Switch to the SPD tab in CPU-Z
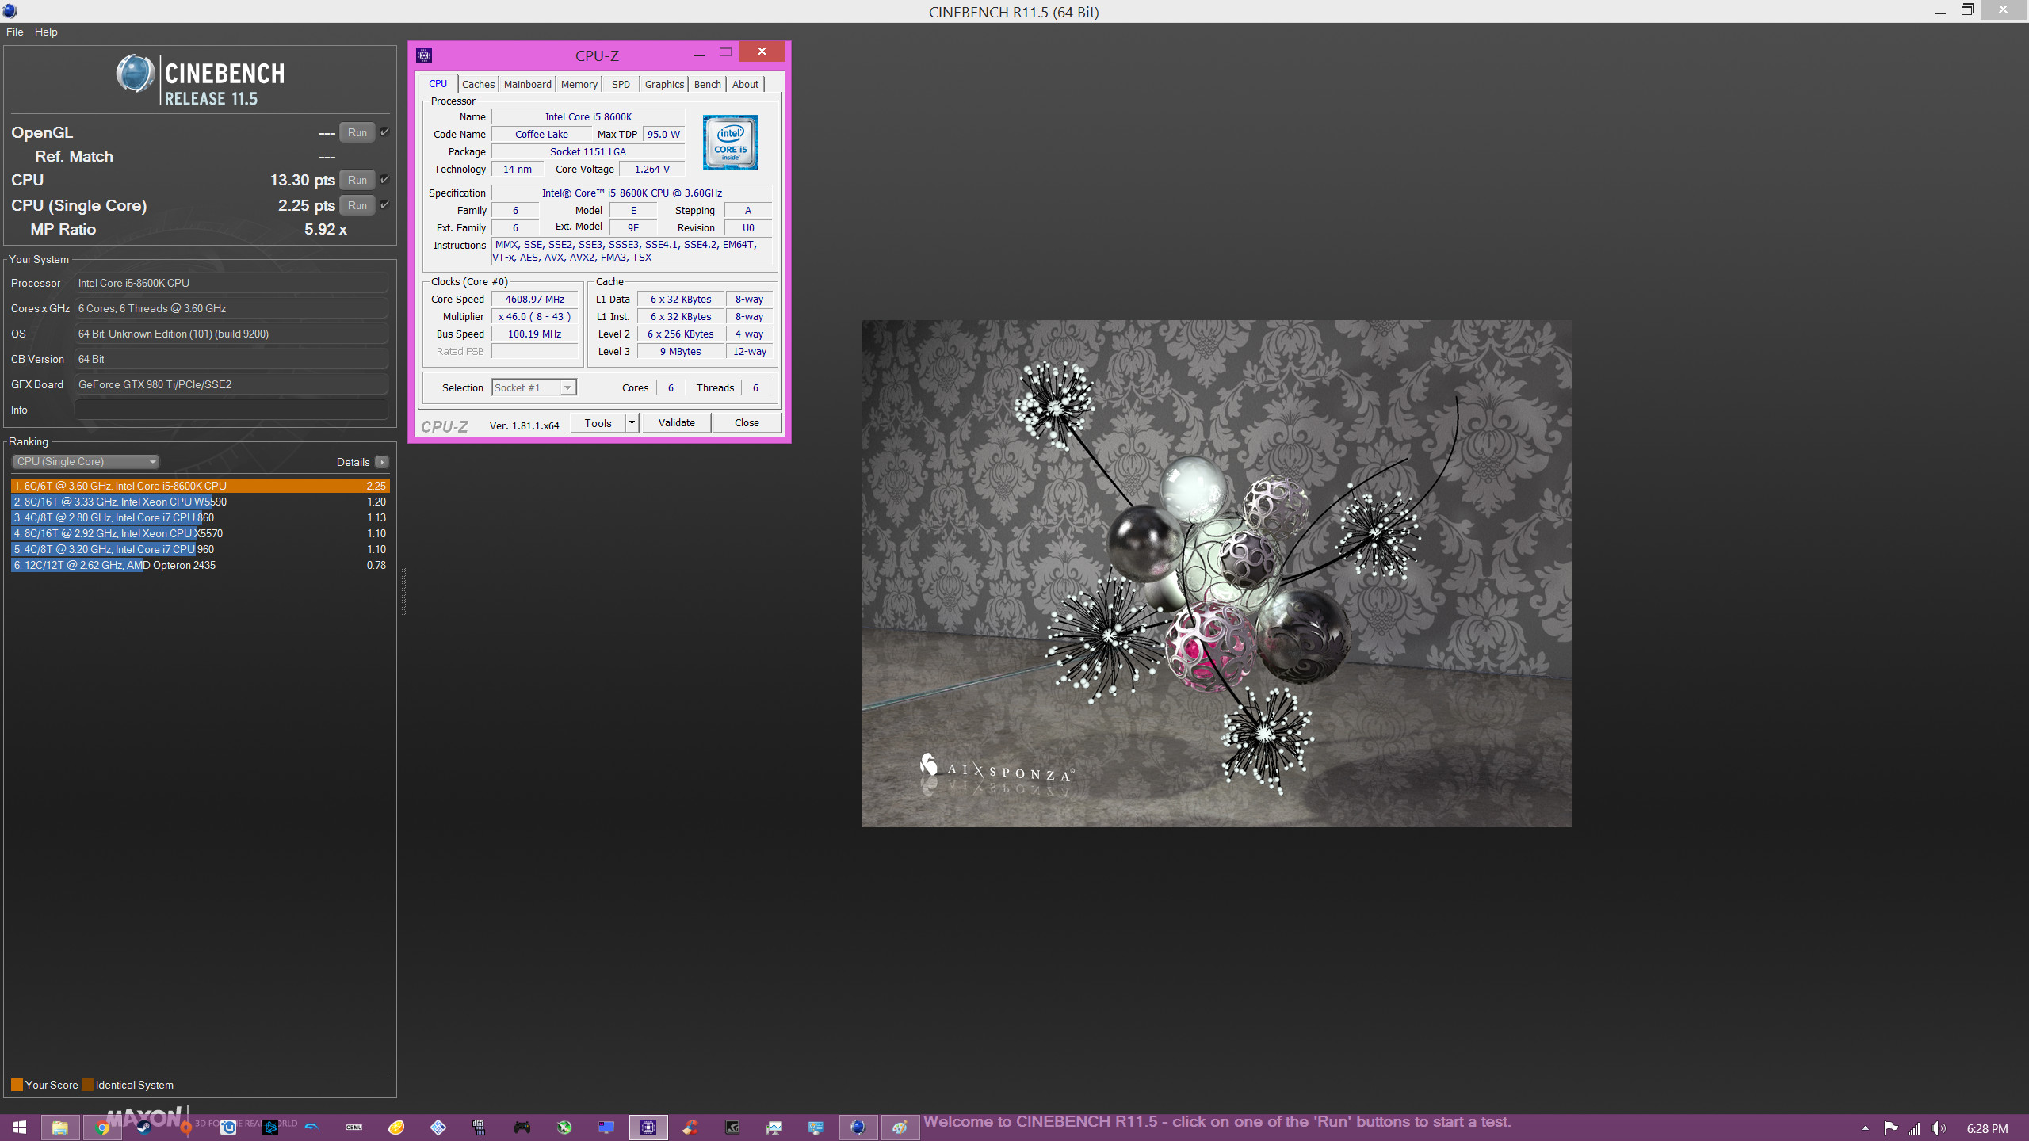This screenshot has width=2029, height=1141. pos(621,84)
